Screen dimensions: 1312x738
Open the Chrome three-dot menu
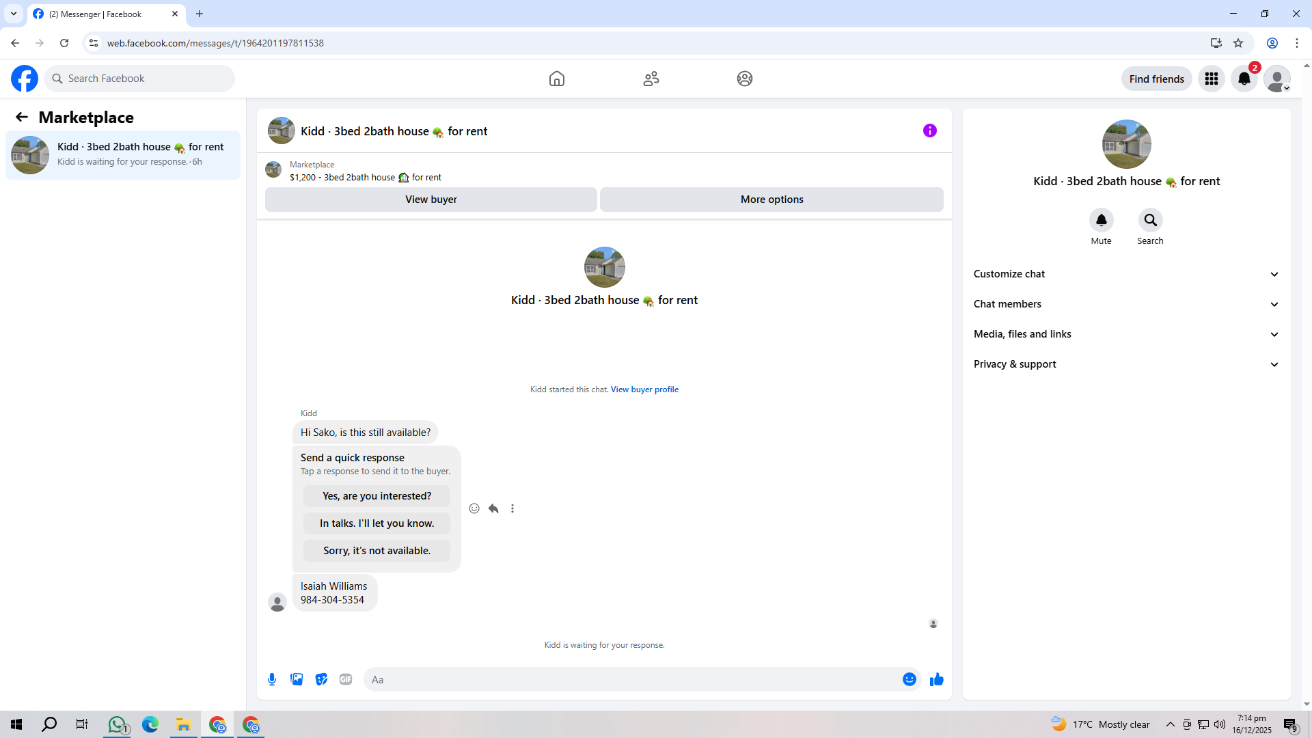pyautogui.click(x=1297, y=43)
